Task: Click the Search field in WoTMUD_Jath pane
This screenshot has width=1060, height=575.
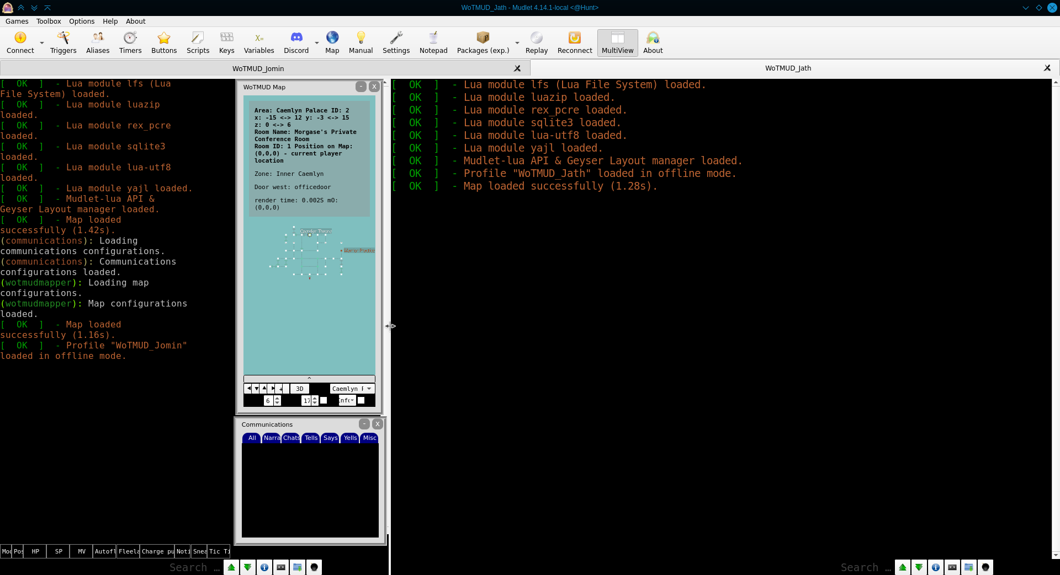Action: point(865,567)
